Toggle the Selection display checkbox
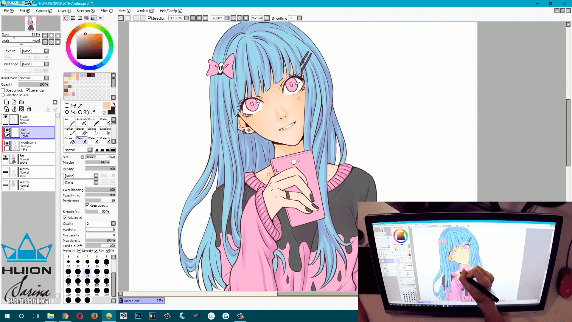This screenshot has width=572, height=322. tap(150, 18)
